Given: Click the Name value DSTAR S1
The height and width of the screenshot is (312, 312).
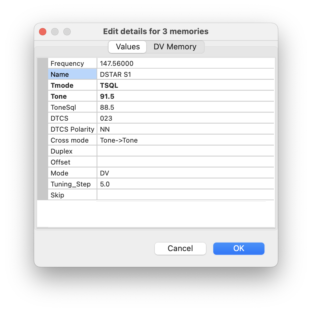Looking at the screenshot, I should click(x=186, y=74).
